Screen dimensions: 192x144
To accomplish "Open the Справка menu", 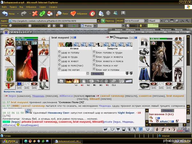I will coord(53,7).
